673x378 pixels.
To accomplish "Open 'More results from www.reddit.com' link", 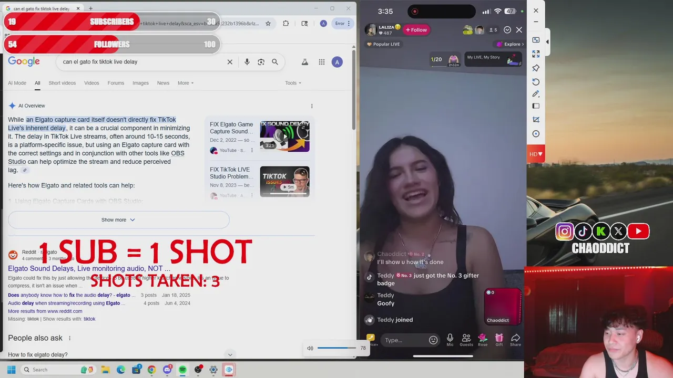I will (x=45, y=311).
